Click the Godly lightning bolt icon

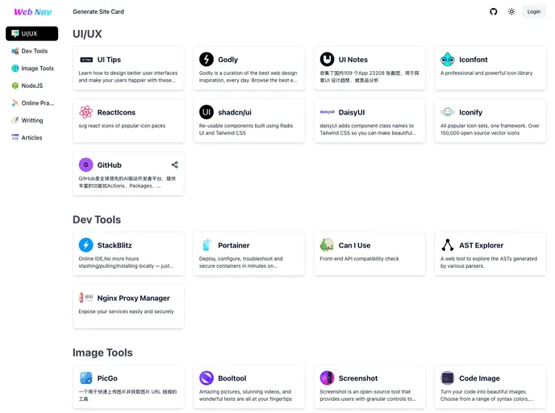click(207, 60)
